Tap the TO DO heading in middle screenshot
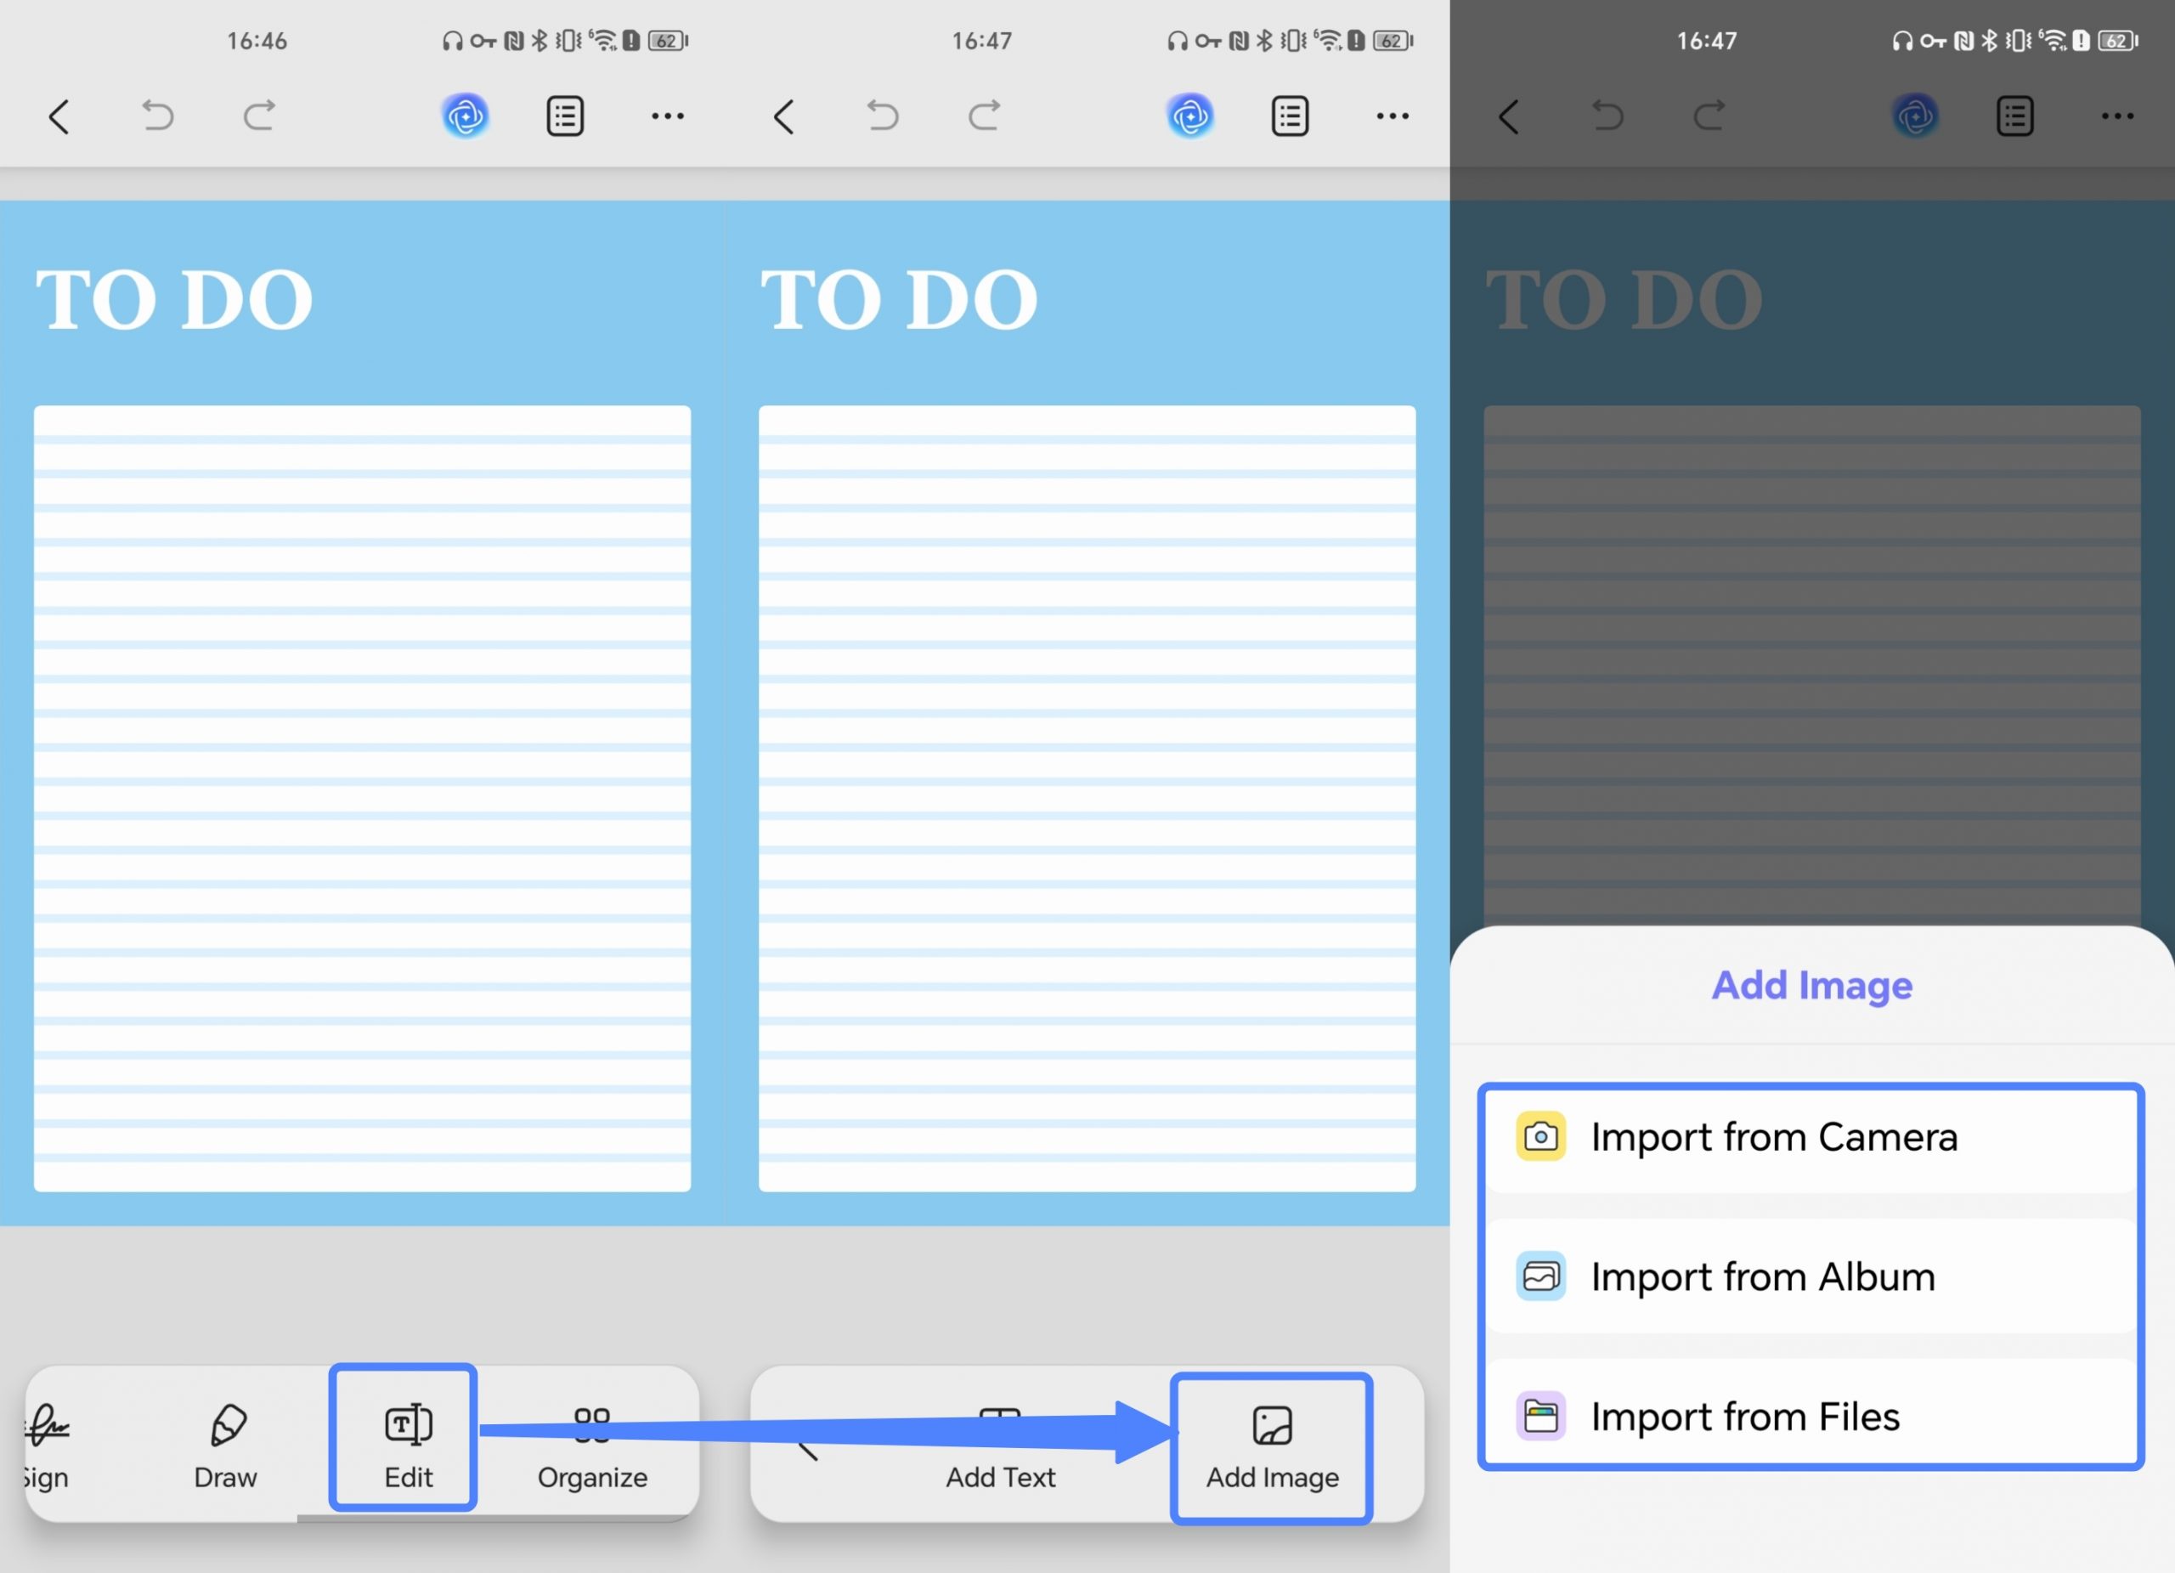Image resolution: width=2175 pixels, height=1573 pixels. click(900, 300)
